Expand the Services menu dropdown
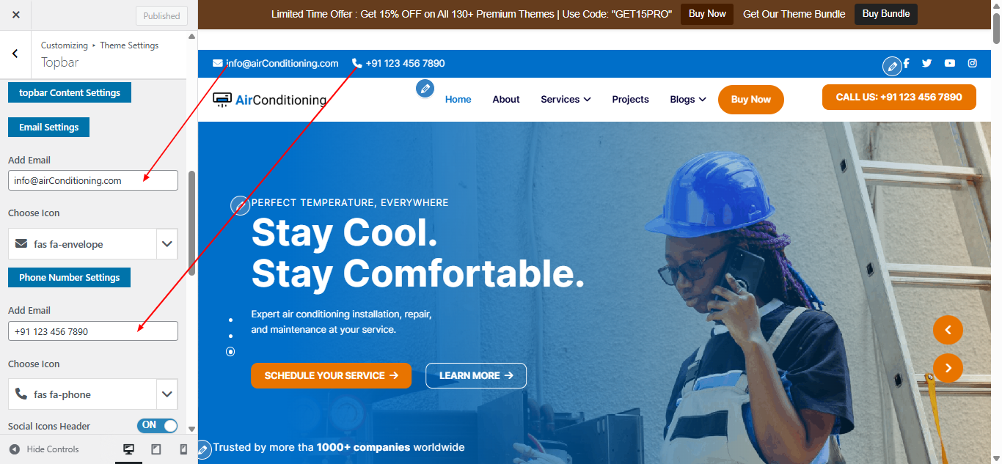This screenshot has width=1002, height=464. click(566, 99)
